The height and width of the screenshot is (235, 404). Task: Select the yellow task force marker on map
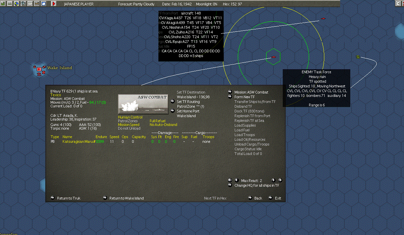[358, 57]
